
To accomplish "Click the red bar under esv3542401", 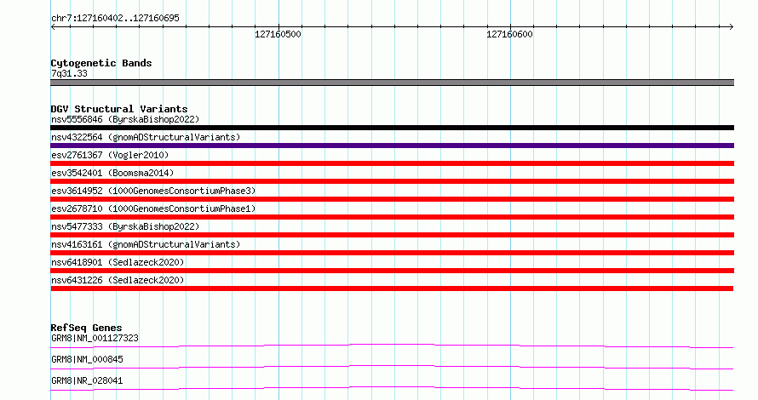I will point(392,181).
